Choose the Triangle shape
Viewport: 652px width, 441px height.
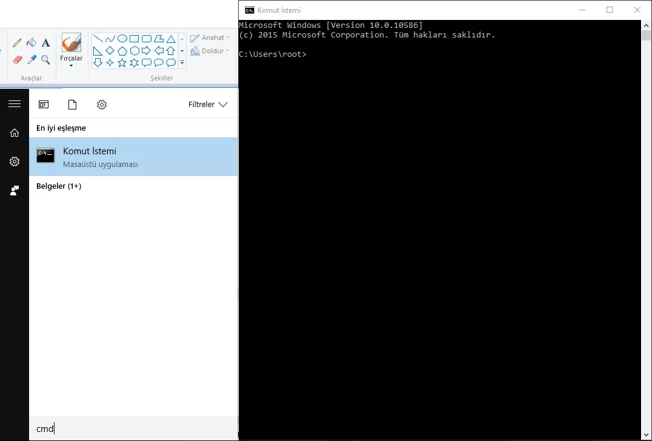(x=171, y=39)
